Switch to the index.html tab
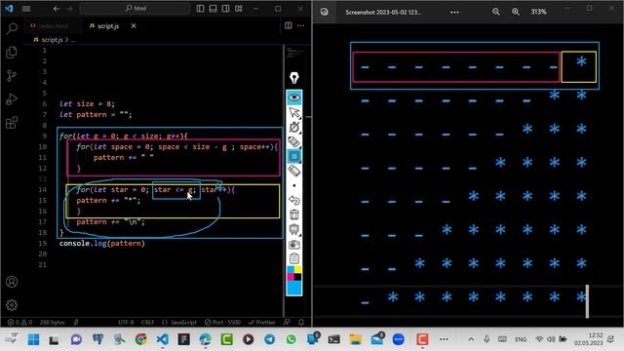 coord(50,26)
